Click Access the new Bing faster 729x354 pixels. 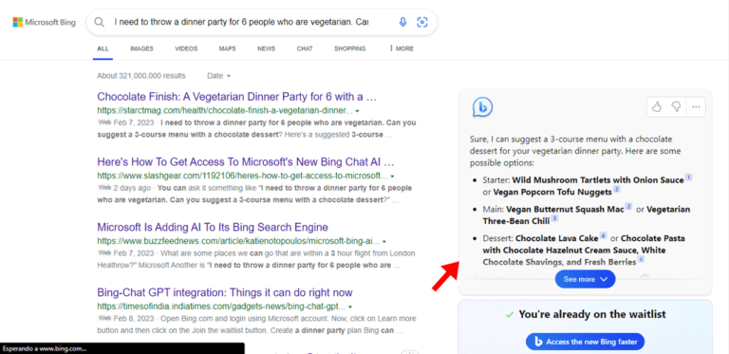tap(585, 342)
